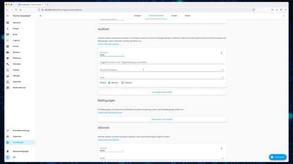Reload the page in the browser
Viewport: 293px width, 164px height.
point(16,10)
